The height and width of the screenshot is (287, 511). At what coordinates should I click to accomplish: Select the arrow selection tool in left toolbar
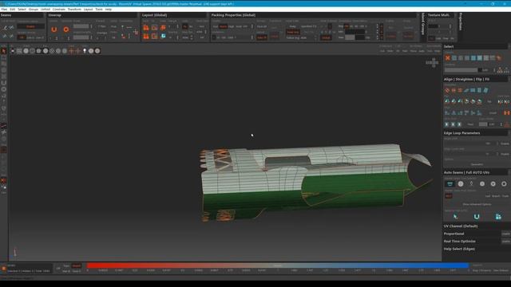point(3,51)
